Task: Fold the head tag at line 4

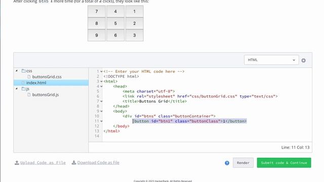Action: coord(101,86)
